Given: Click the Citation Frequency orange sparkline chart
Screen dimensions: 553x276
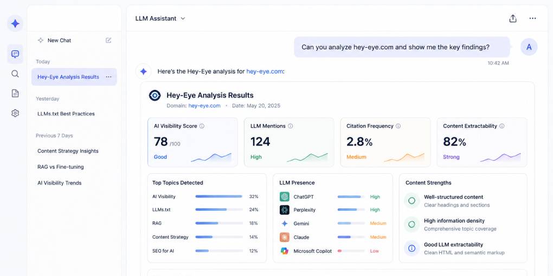Looking at the screenshot, I should pyautogui.click(x=404, y=157).
